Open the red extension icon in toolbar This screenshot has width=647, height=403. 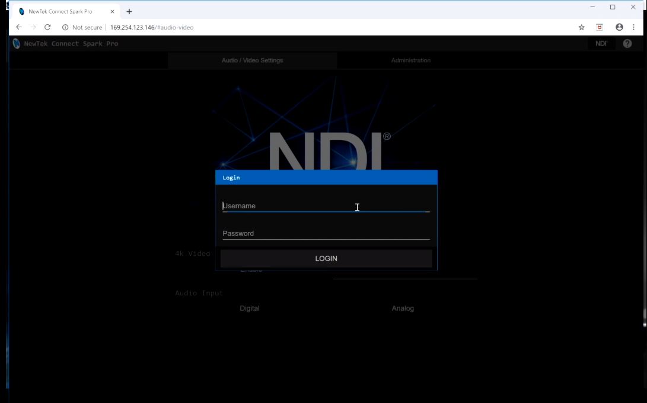[600, 27]
